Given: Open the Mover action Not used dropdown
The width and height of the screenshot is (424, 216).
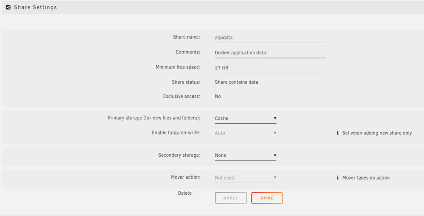Looking at the screenshot, I should click(245, 177).
